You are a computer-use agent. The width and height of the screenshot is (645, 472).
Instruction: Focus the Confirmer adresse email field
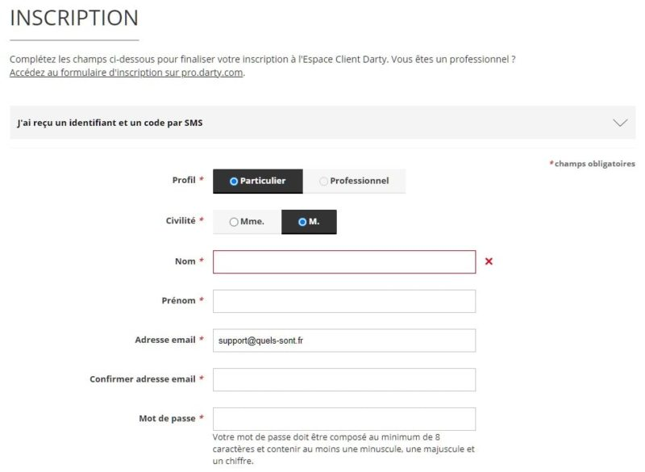(x=344, y=379)
